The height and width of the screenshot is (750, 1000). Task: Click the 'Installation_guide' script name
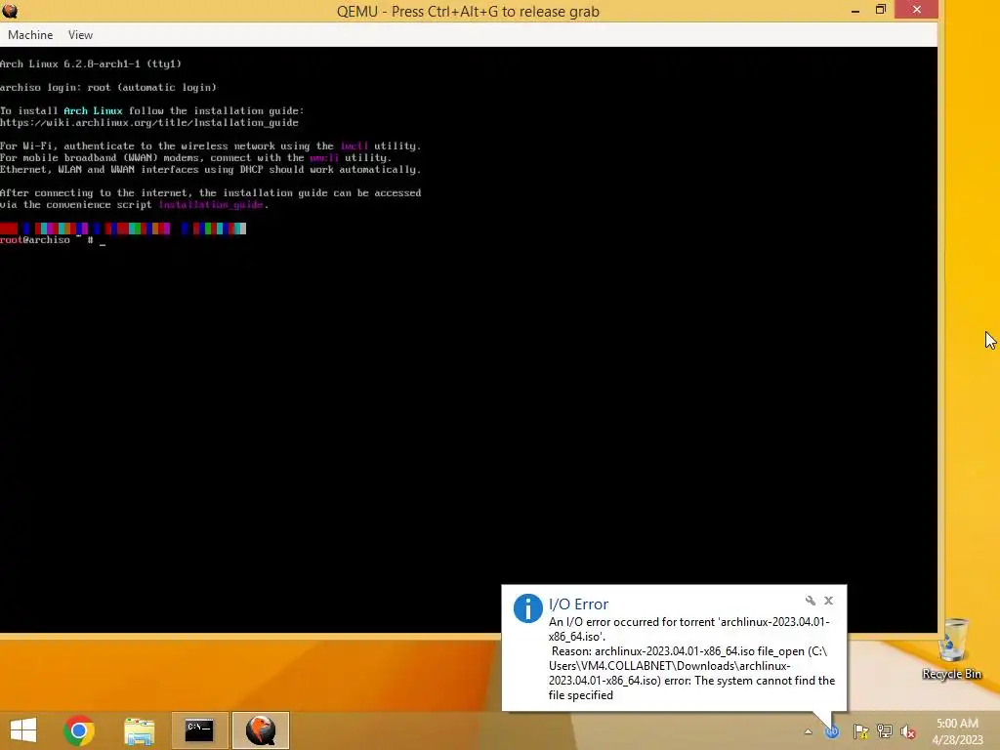pyautogui.click(x=211, y=205)
